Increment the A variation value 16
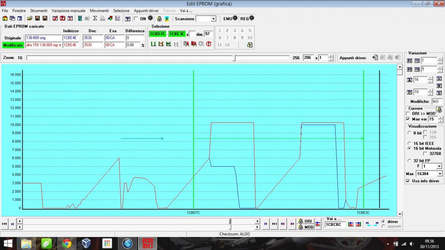Image resolution: width=445 pixels, height=250 pixels. 430,79
